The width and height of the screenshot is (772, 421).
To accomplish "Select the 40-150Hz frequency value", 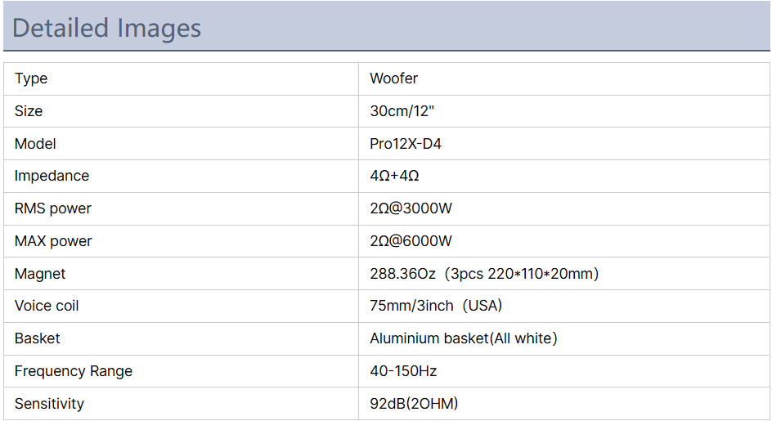I will point(403,371).
